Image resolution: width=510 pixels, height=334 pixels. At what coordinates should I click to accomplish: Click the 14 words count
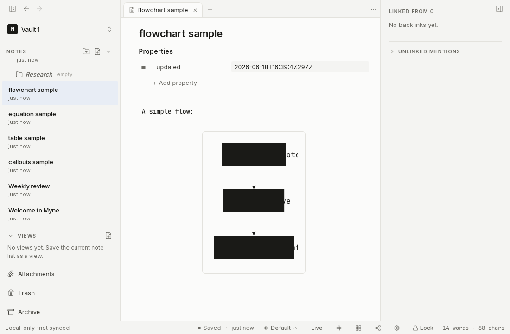pos(456,328)
